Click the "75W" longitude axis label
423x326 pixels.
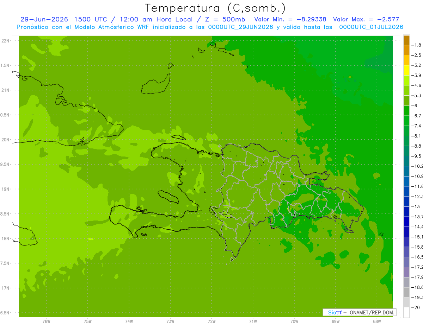[88, 321]
